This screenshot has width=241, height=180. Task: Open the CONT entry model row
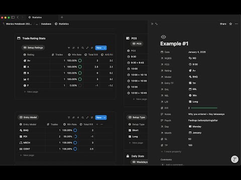click(x=25, y=149)
